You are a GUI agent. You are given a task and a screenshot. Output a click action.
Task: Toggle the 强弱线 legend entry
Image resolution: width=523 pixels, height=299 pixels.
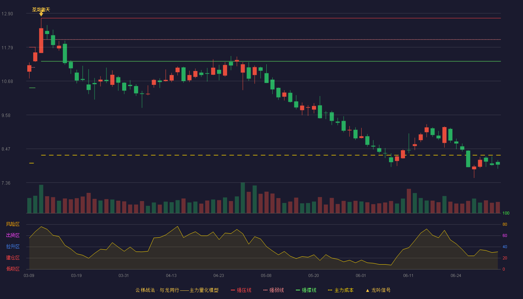[273, 290]
